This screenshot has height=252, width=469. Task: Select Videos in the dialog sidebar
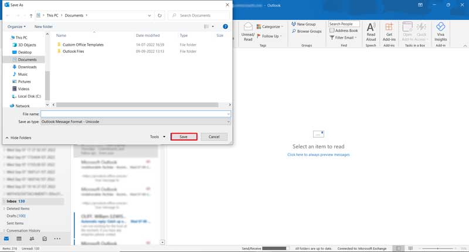click(21, 88)
